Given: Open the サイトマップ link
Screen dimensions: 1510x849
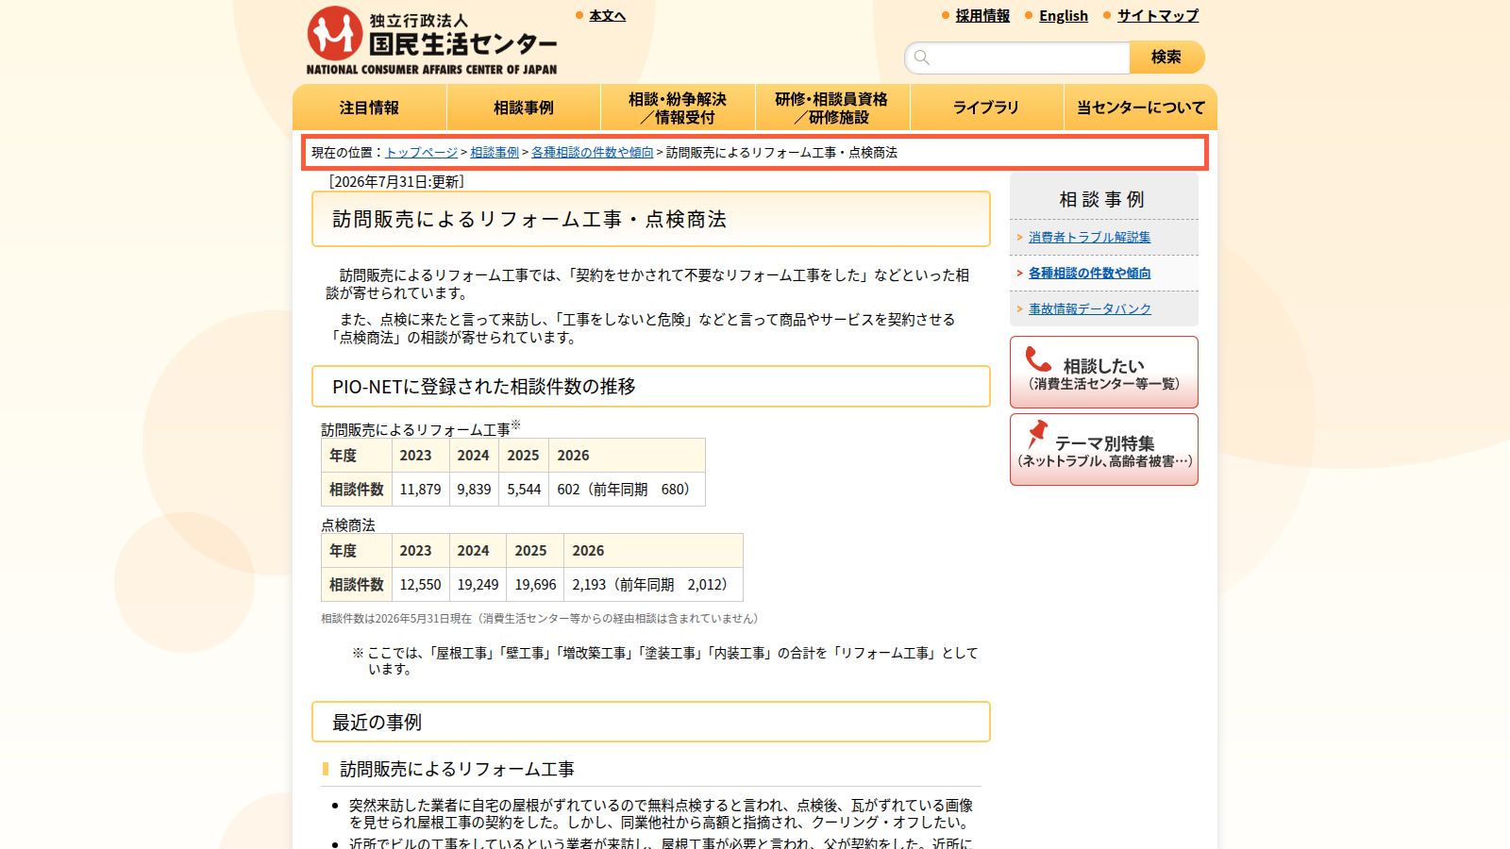Looking at the screenshot, I should [x=1158, y=16].
